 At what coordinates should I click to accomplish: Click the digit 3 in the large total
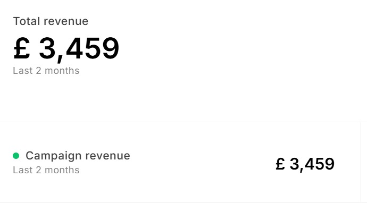(47, 48)
